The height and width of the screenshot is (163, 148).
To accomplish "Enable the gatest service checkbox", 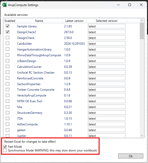I will point(8,130).
